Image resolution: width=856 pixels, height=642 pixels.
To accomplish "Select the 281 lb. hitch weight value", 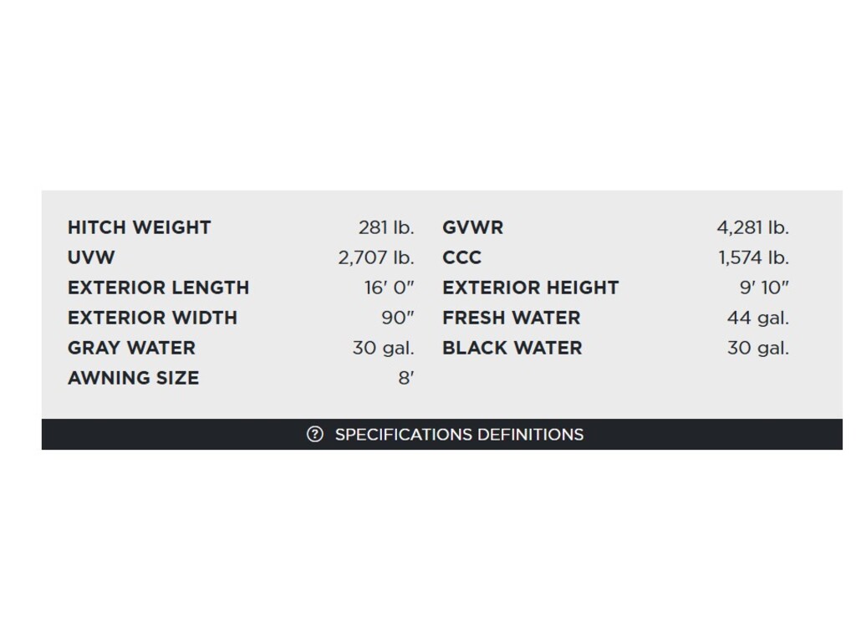I will coord(386,227).
